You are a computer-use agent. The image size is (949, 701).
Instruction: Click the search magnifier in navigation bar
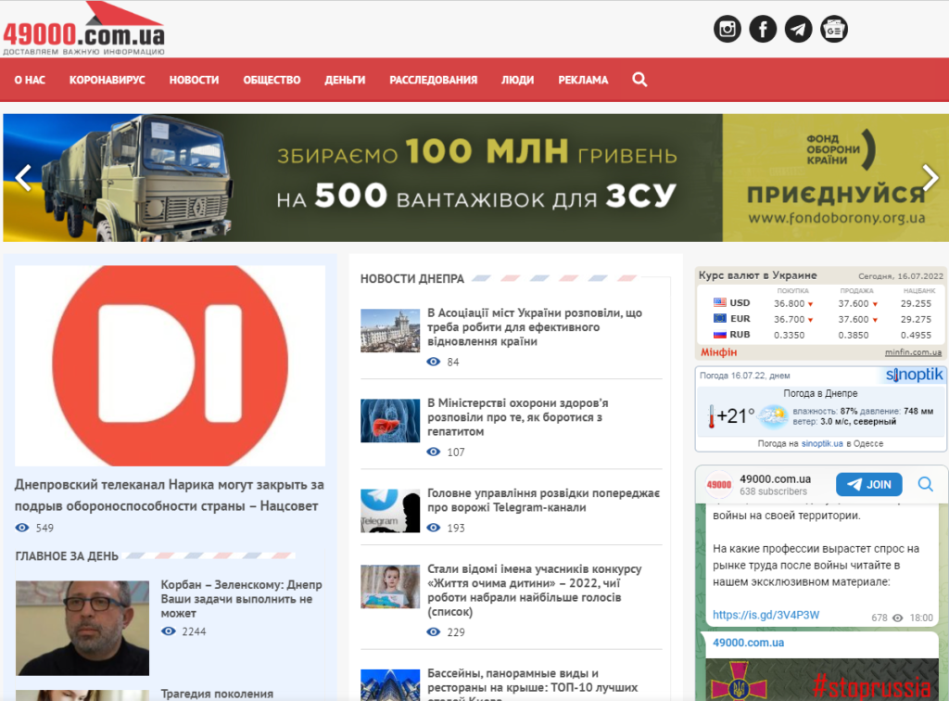coord(639,80)
